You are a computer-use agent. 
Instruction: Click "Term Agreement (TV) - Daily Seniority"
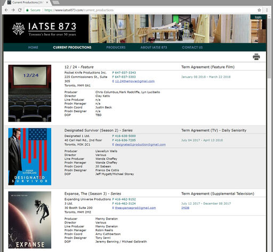coord(214,130)
